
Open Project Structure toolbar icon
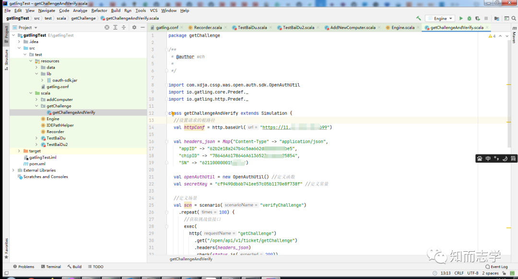click(496, 19)
